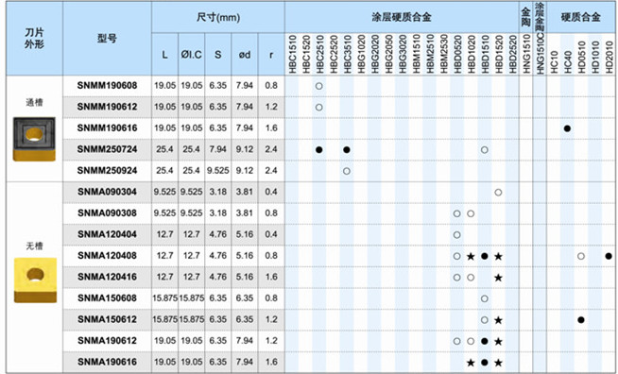Click the filled dot in SNMA150612 row

tap(581, 320)
